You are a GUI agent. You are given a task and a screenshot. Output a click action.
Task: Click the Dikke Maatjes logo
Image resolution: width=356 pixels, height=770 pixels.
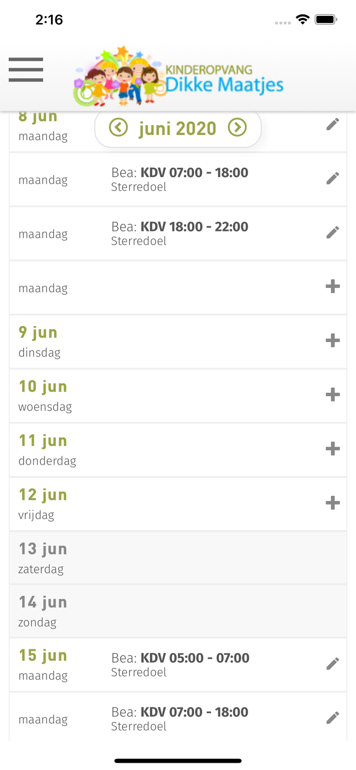tap(178, 75)
